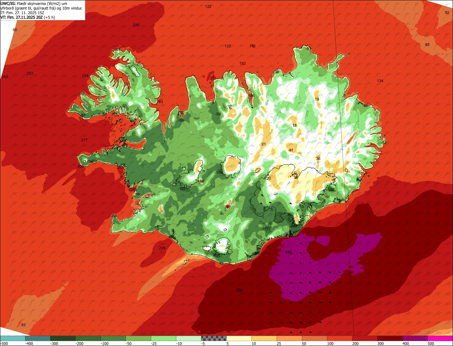
Task: Select the 65 value on the east coast
Action: pyautogui.click(x=366, y=106)
